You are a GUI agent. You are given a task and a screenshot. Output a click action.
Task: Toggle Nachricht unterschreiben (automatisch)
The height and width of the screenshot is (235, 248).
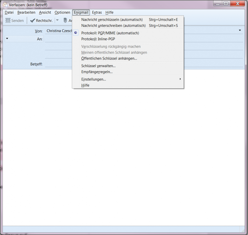(113, 25)
